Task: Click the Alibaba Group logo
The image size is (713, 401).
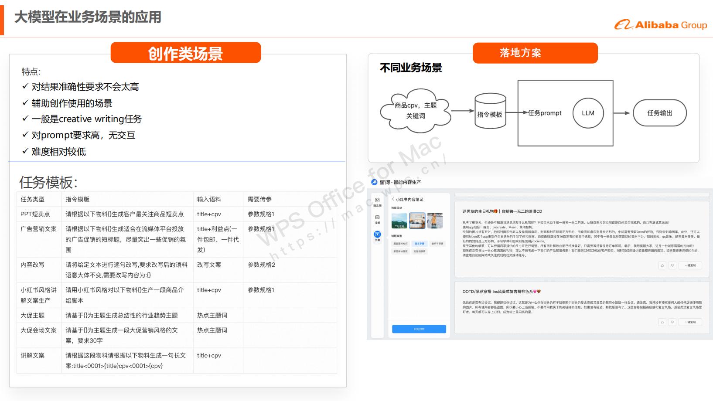Action: [661, 25]
